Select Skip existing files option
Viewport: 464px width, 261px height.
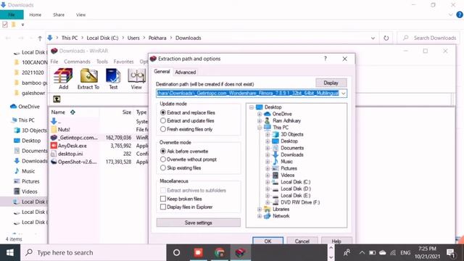coord(163,167)
